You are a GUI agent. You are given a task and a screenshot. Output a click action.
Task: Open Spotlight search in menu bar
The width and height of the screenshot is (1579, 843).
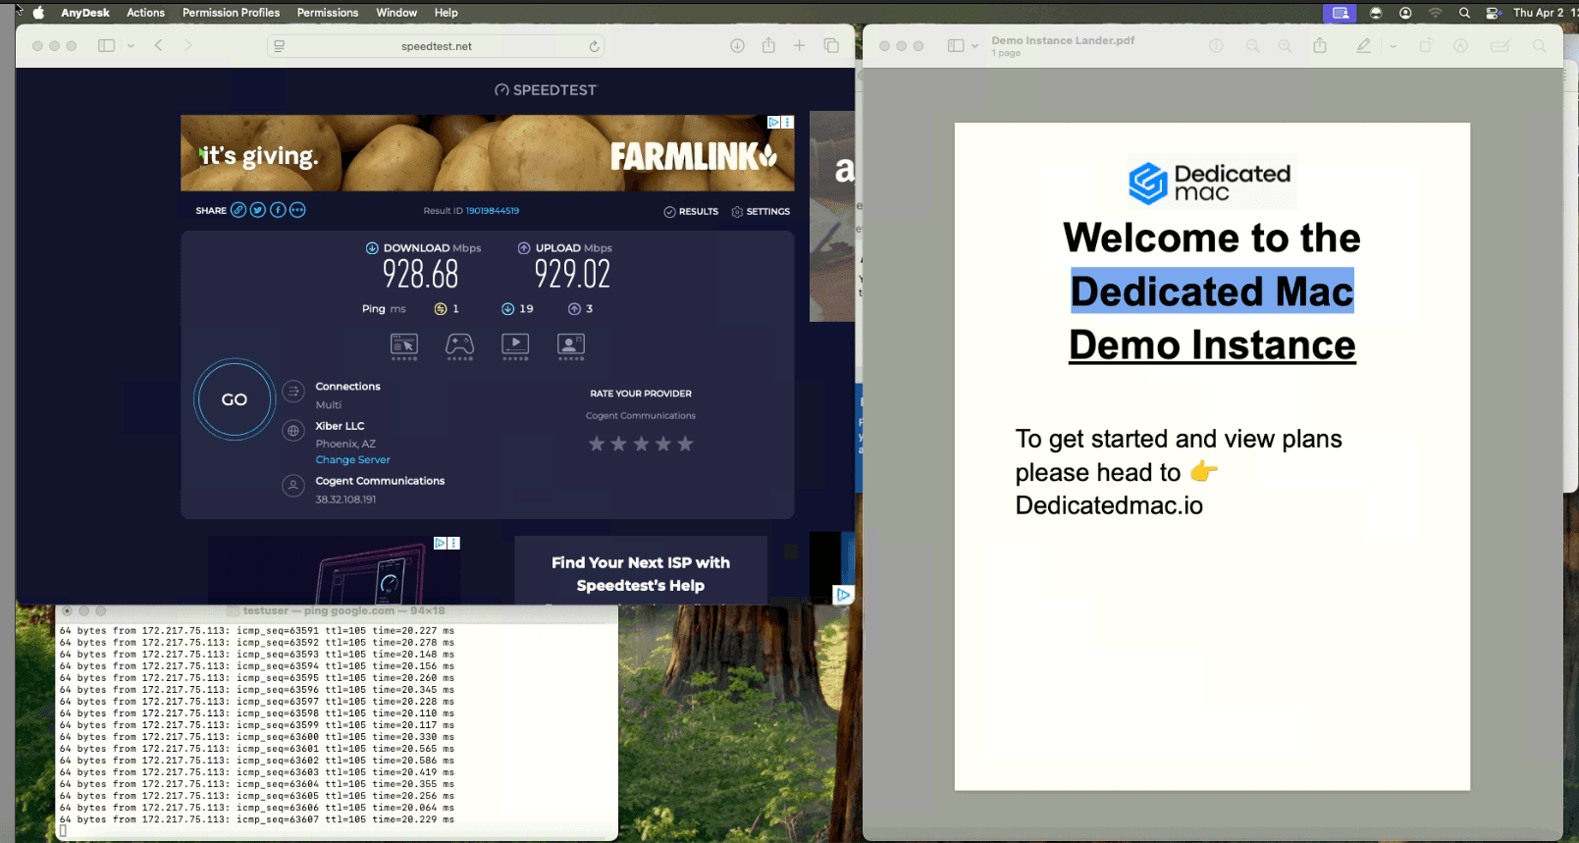click(x=1464, y=13)
